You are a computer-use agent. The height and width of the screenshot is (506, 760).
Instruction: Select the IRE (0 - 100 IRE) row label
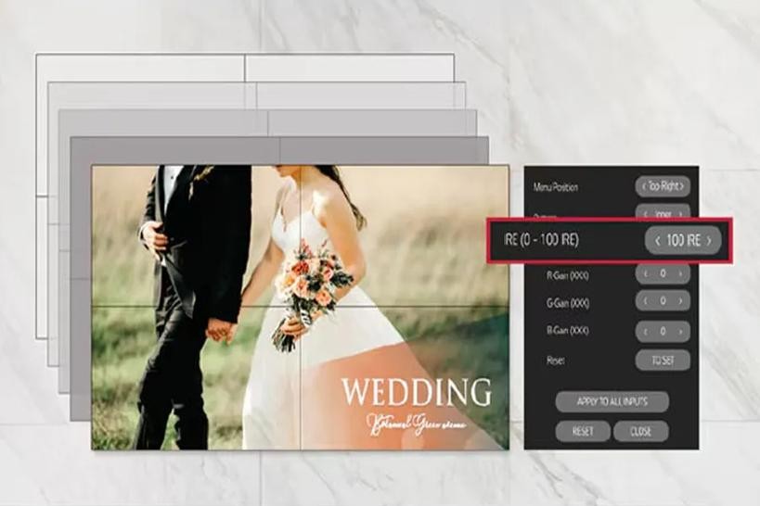[x=541, y=241]
